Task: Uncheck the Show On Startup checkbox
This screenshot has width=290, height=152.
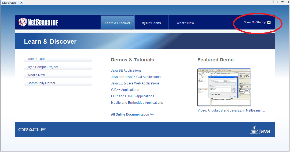Action: [269, 23]
